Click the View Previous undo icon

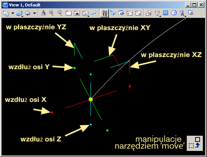pos(129,13)
